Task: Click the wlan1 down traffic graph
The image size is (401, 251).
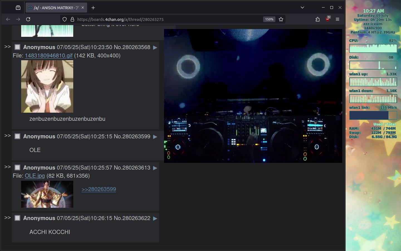Action: [x=373, y=98]
